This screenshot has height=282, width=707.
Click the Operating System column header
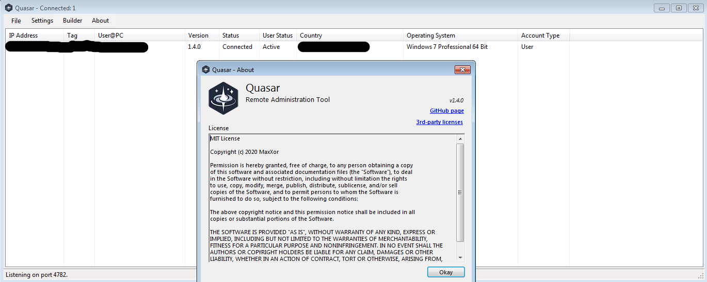pyautogui.click(x=460, y=36)
